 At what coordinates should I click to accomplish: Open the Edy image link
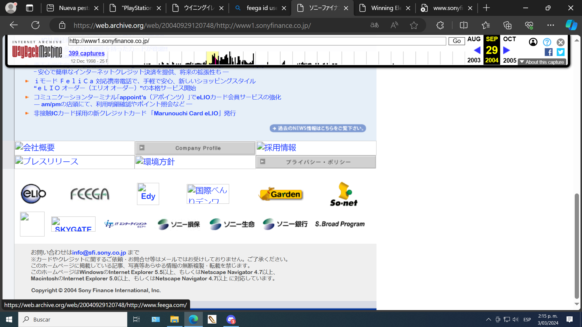[x=148, y=194]
